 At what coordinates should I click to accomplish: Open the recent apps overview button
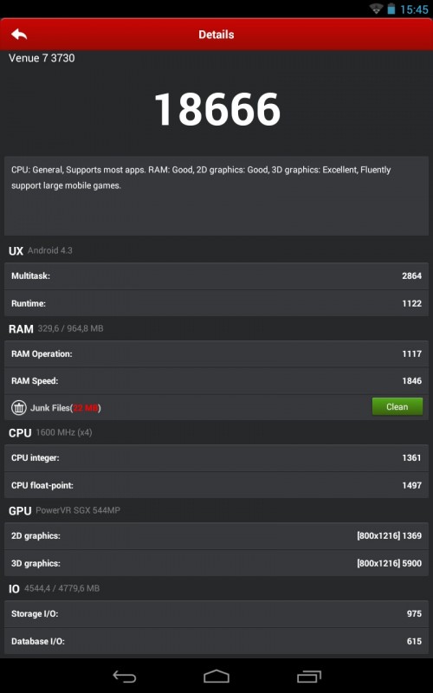click(x=309, y=677)
